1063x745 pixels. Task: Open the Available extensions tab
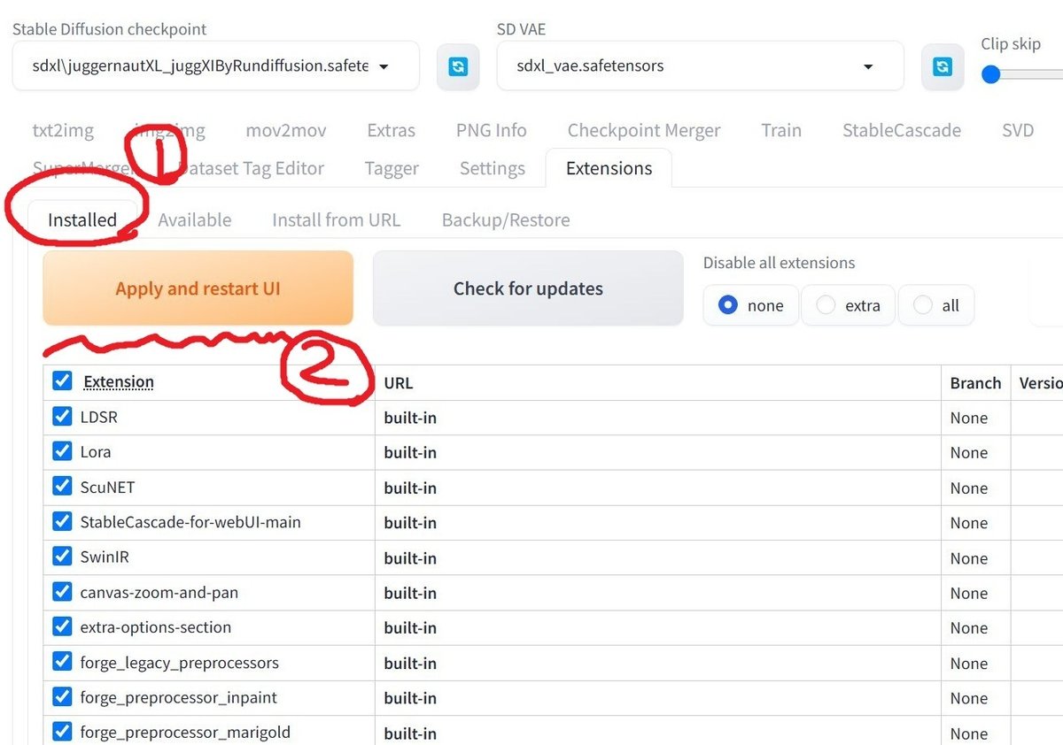[x=194, y=219]
